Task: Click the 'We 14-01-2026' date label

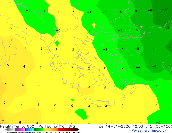Action: [x=114, y=126]
